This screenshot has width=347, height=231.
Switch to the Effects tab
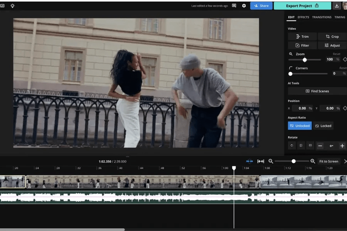coord(303,17)
